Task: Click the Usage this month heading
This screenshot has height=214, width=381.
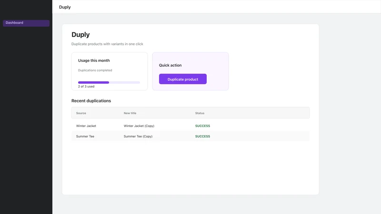Action: click(94, 60)
